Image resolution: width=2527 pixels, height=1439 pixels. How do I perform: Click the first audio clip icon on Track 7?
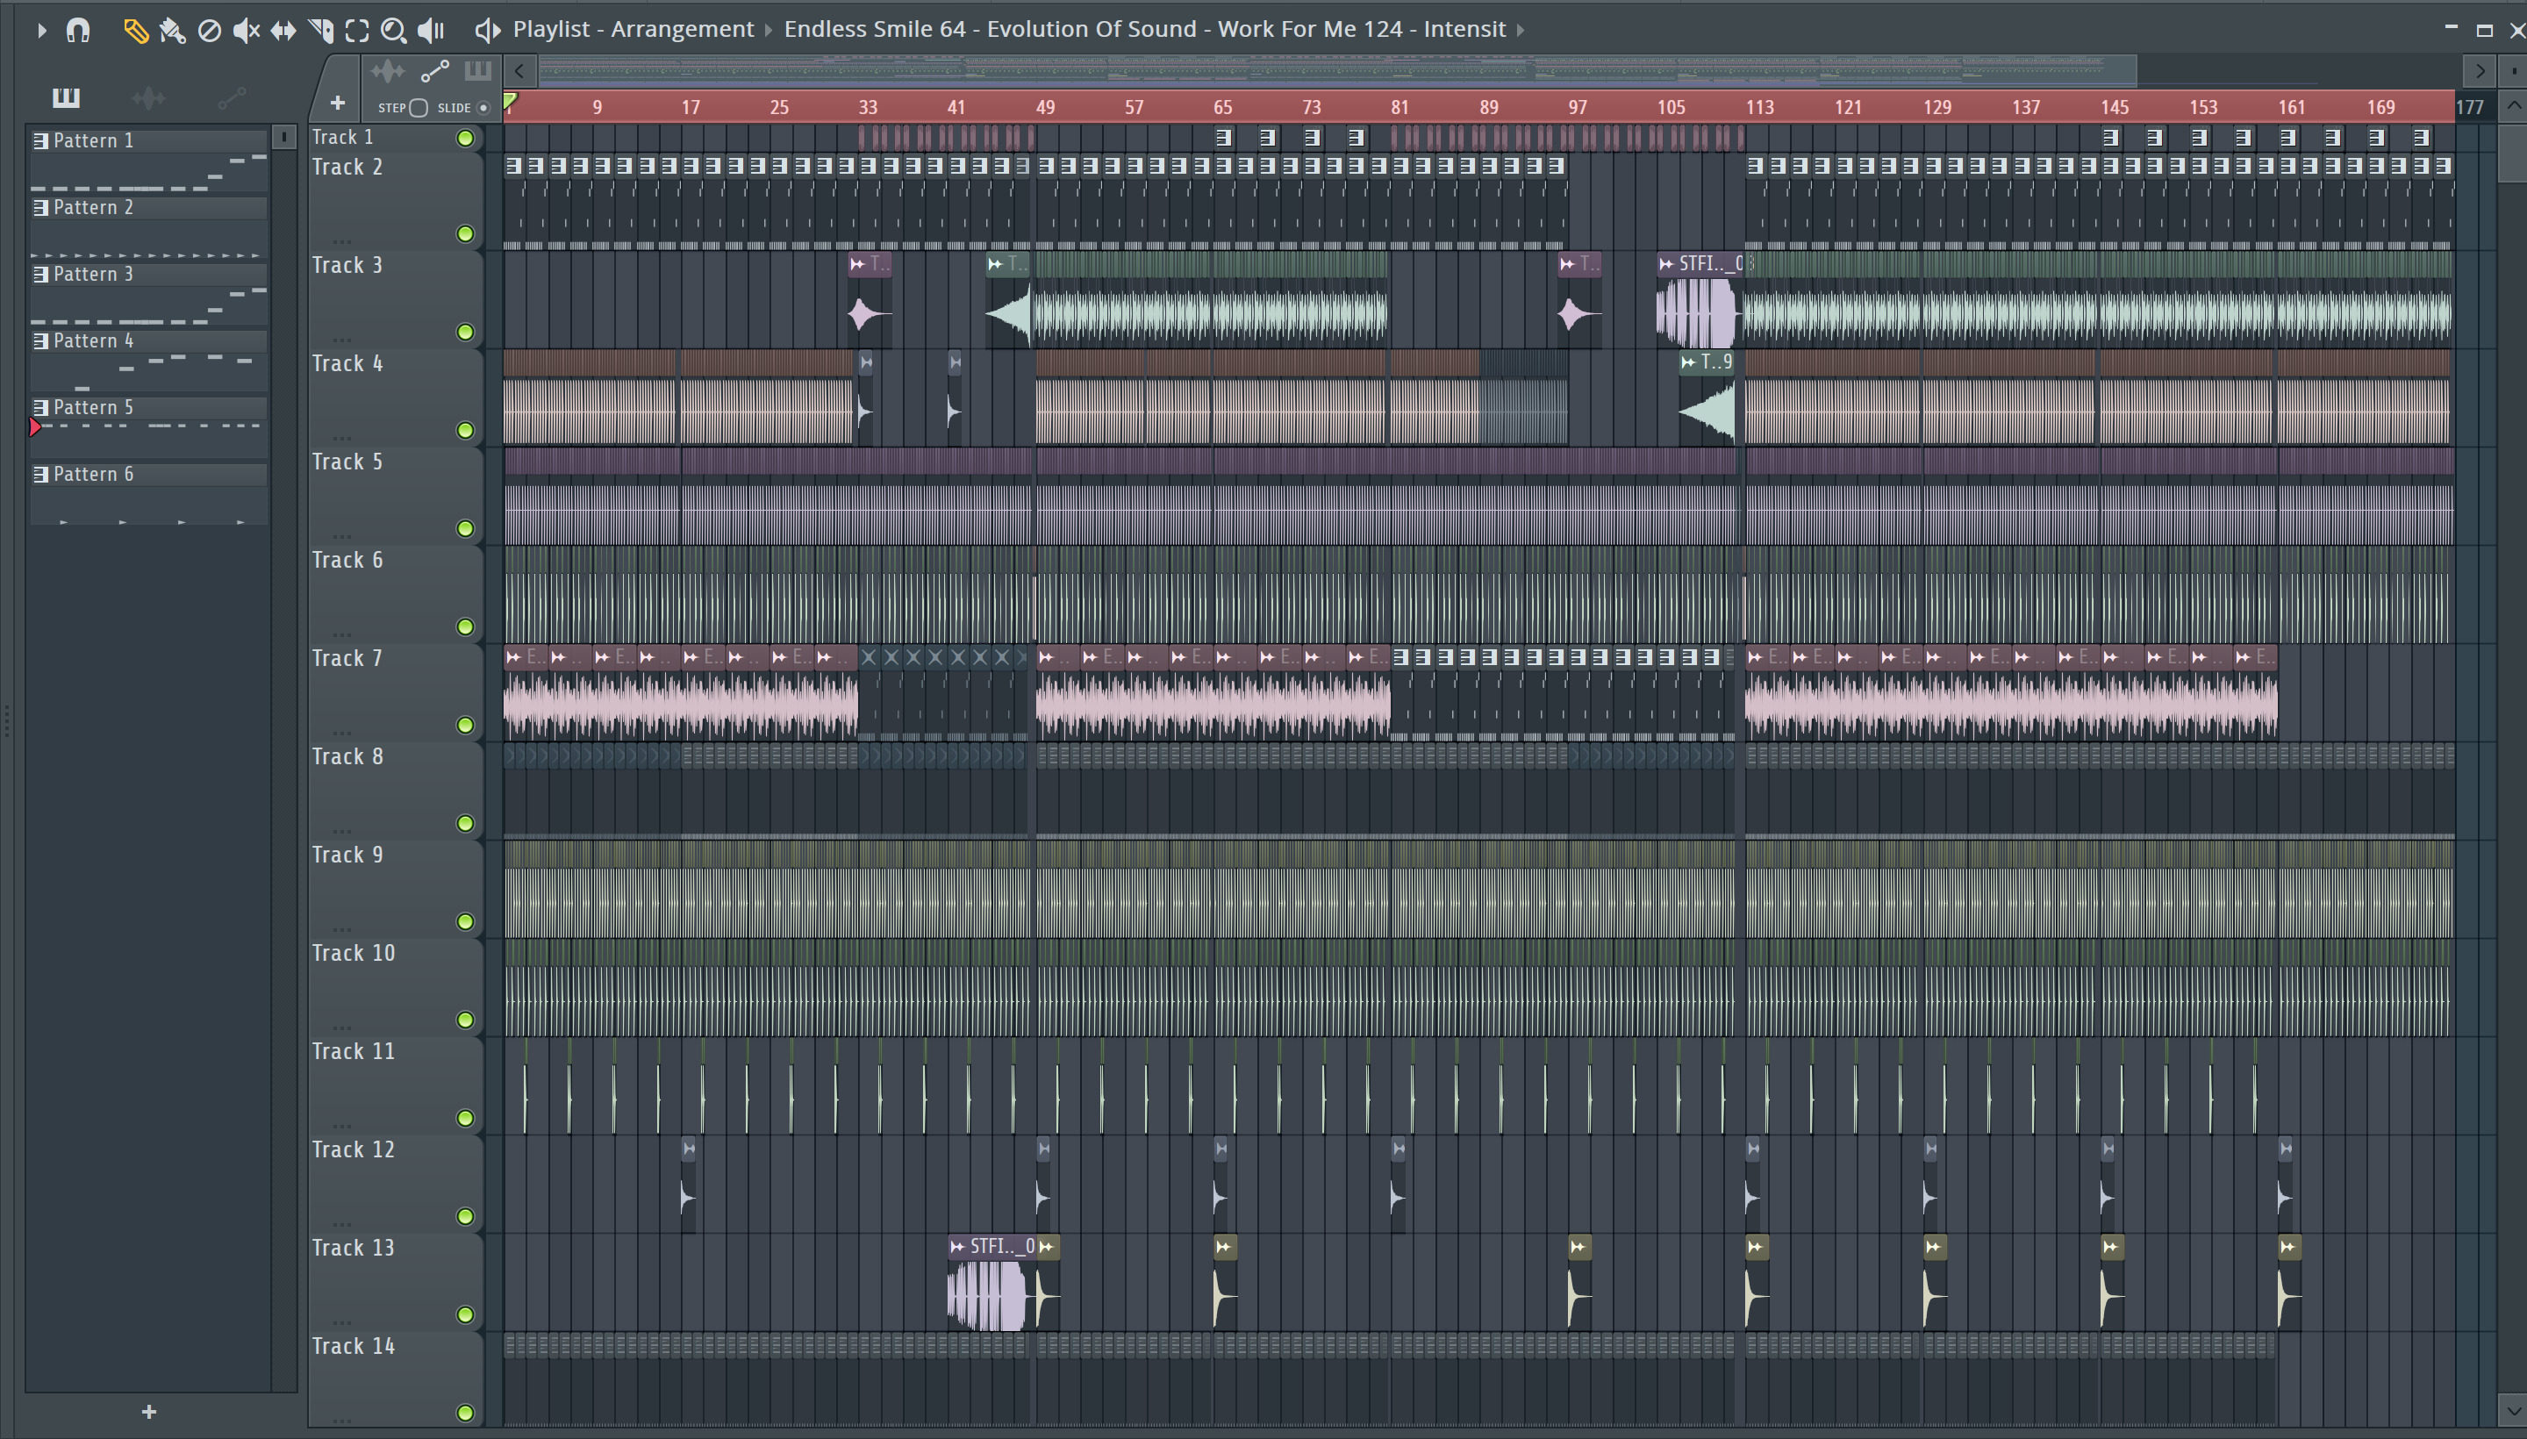(513, 657)
